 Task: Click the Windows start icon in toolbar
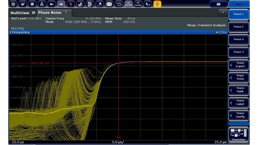click(13, 4)
